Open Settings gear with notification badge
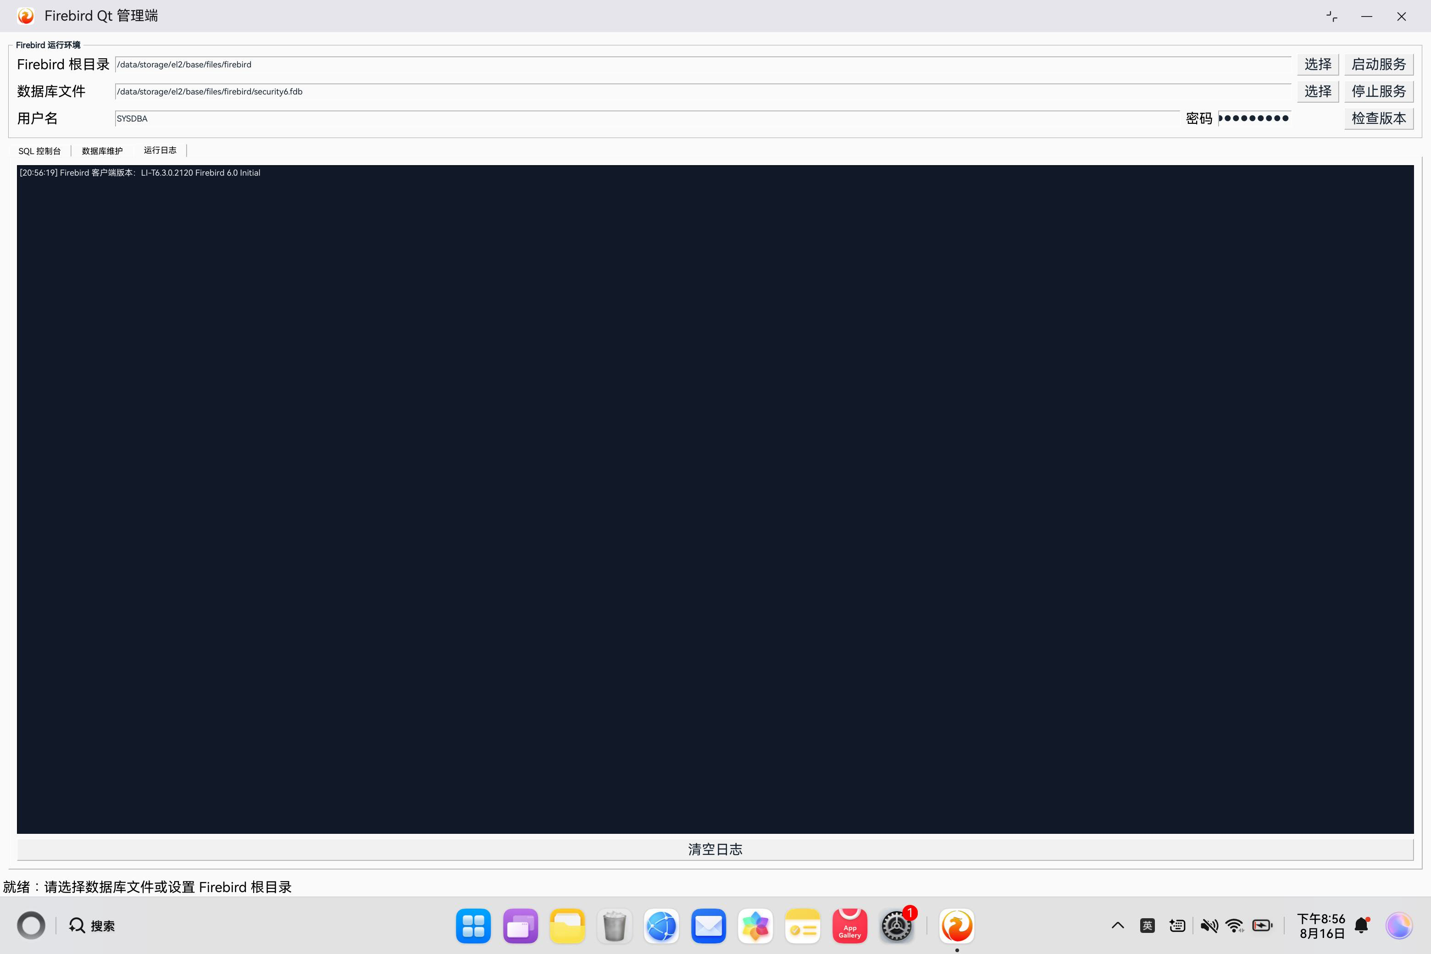This screenshot has height=954, width=1431. click(x=897, y=926)
